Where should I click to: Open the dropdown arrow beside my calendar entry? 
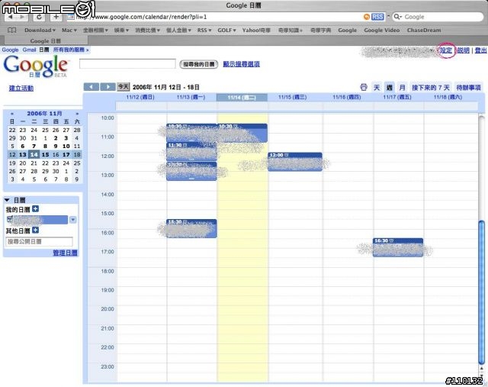pos(73,220)
